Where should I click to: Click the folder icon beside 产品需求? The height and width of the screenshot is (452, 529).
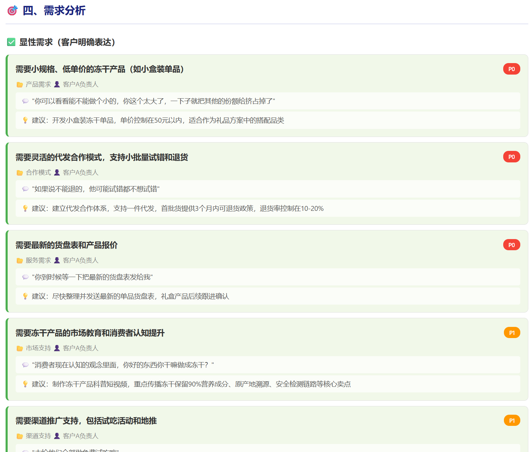[20, 85]
